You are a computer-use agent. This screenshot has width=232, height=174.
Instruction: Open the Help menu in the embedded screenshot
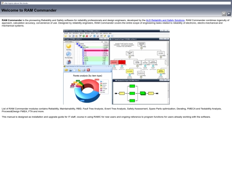[x=110, y=33]
